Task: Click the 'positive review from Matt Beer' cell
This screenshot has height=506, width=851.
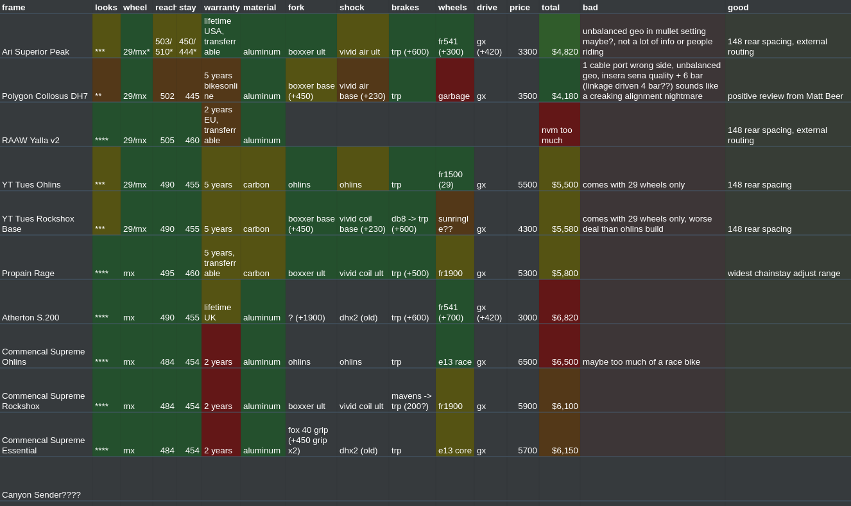Action: click(x=787, y=81)
